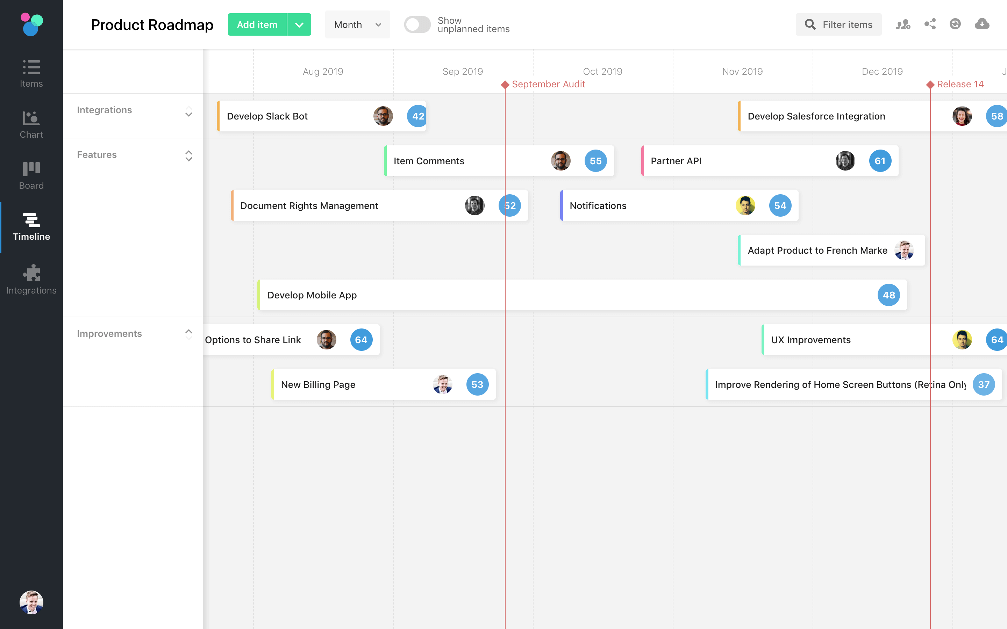Open the assignee avatar on Item Comments
This screenshot has height=629, width=1007.
[561, 161]
